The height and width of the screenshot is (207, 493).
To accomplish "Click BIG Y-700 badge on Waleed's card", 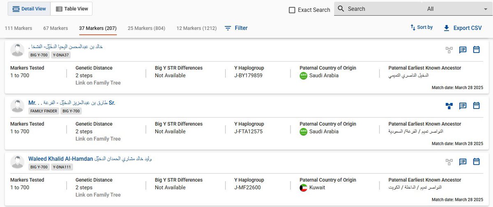I will click(39, 167).
